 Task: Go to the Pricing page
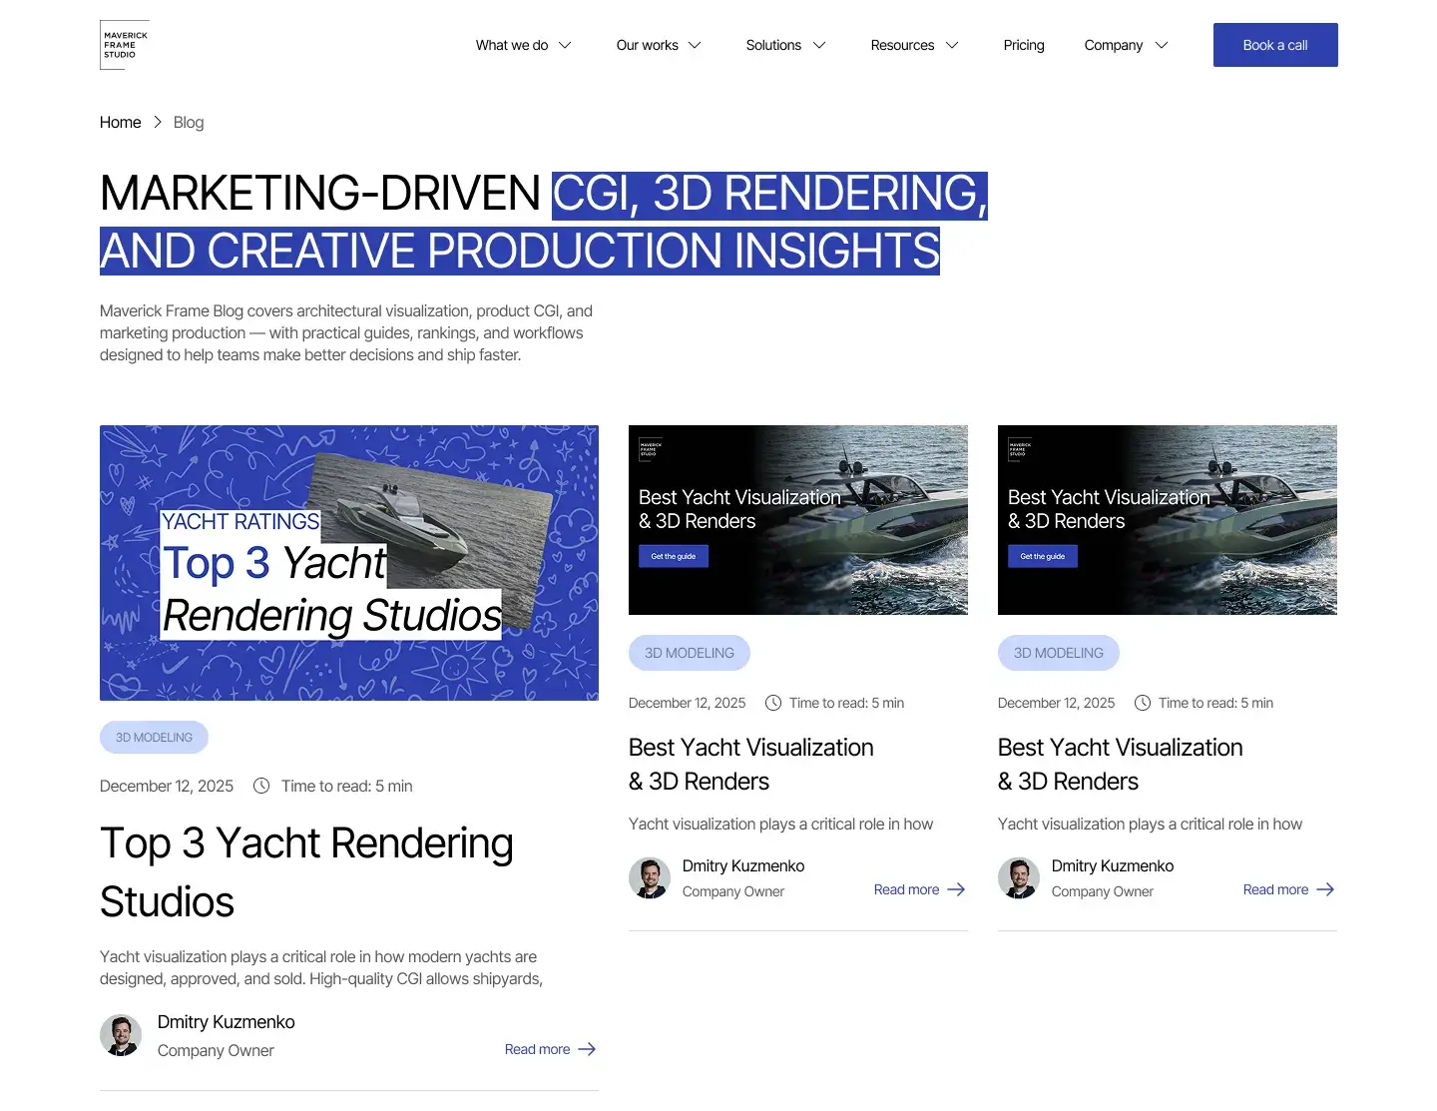[1024, 45]
